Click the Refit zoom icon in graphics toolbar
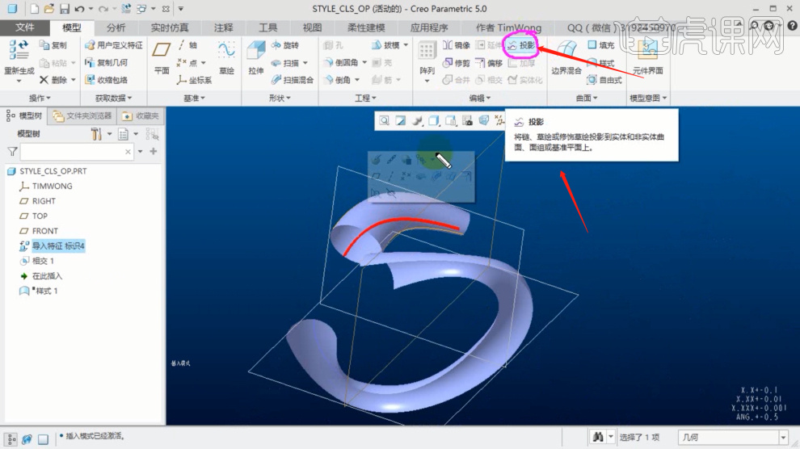800x449 pixels. (x=384, y=120)
